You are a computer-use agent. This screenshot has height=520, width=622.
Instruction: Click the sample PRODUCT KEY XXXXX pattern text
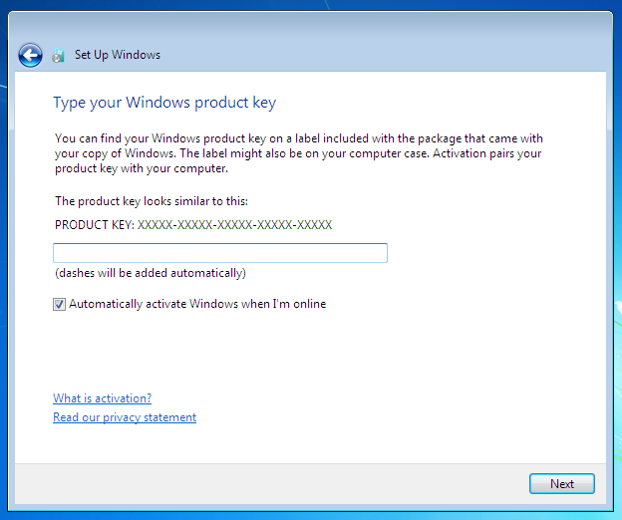[193, 225]
